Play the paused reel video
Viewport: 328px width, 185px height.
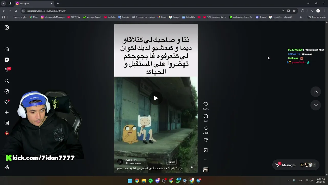pos(156,98)
